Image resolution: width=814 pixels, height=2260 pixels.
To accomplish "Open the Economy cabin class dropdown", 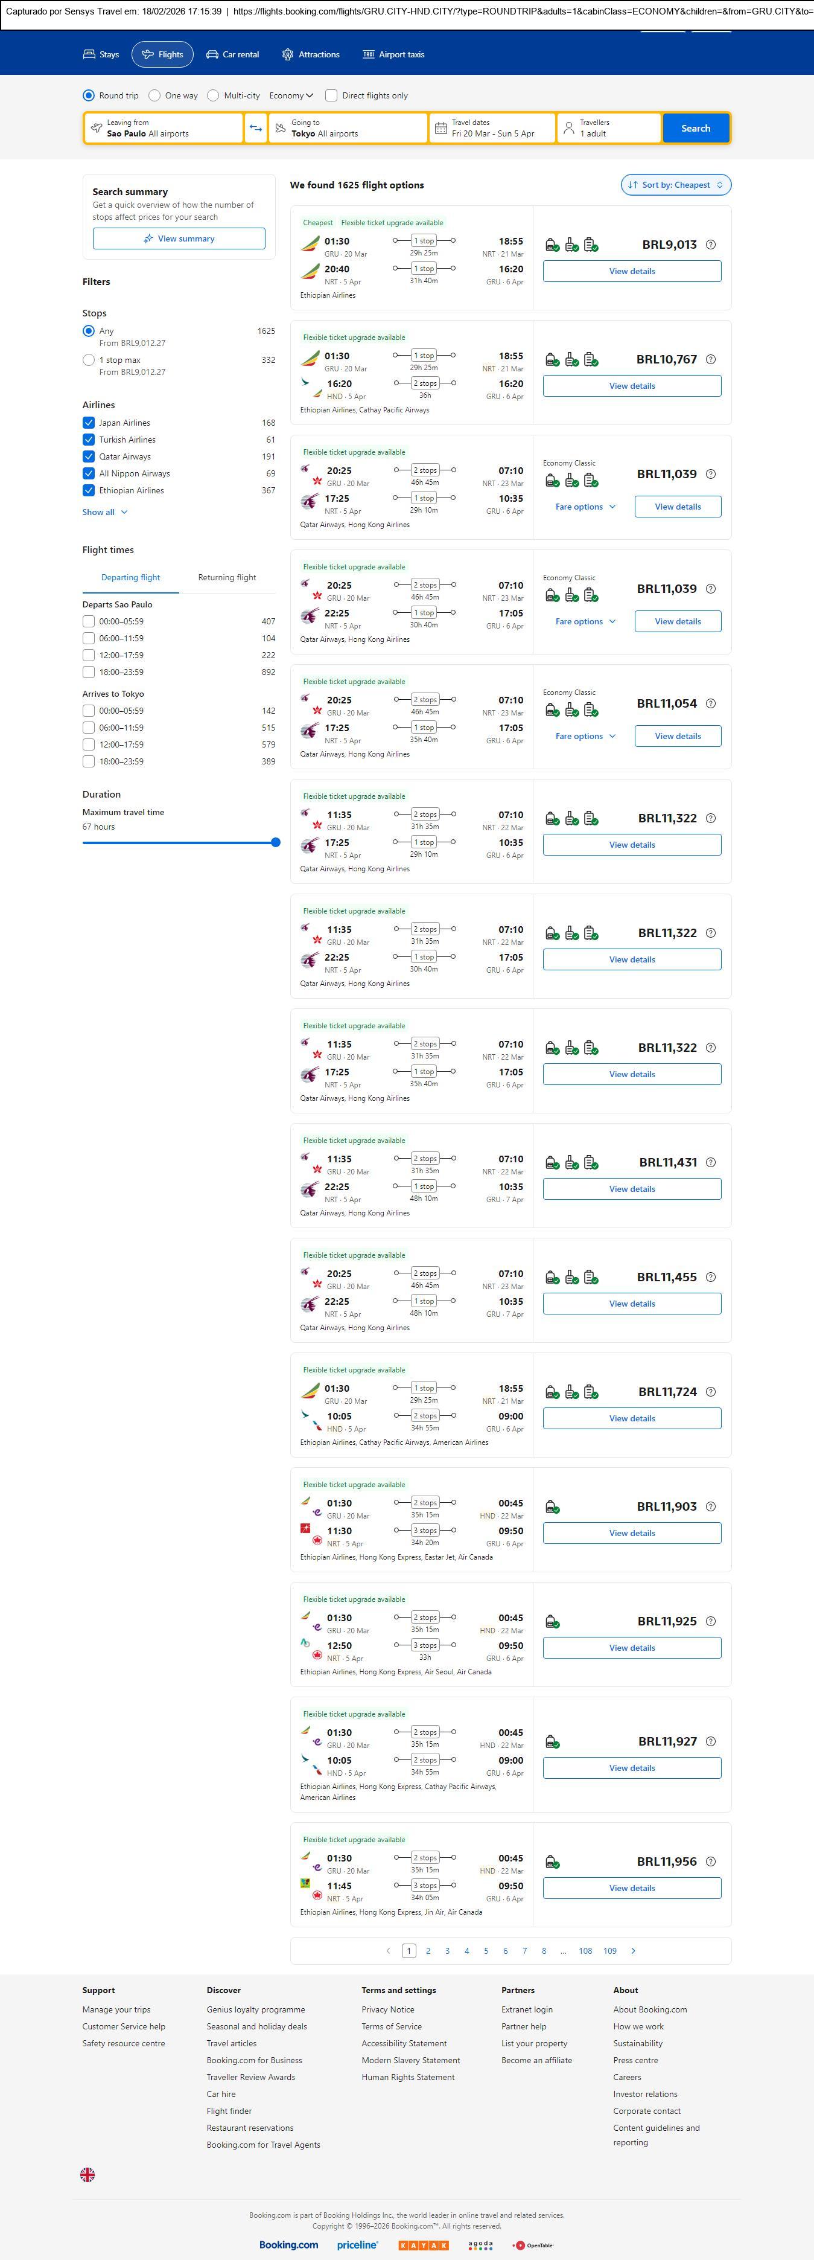I will click(x=291, y=95).
